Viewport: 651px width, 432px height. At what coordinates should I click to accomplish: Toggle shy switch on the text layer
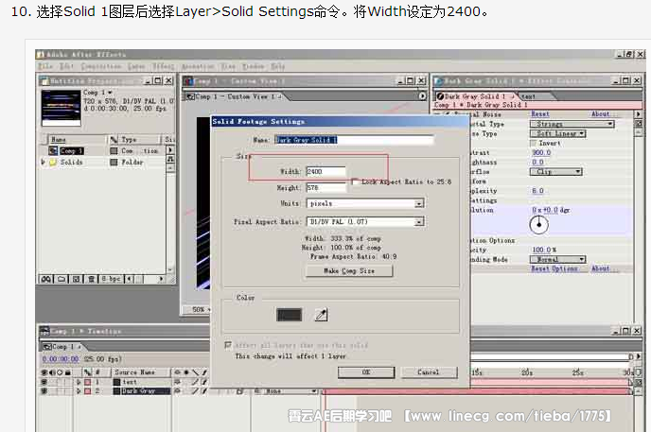[x=177, y=382]
